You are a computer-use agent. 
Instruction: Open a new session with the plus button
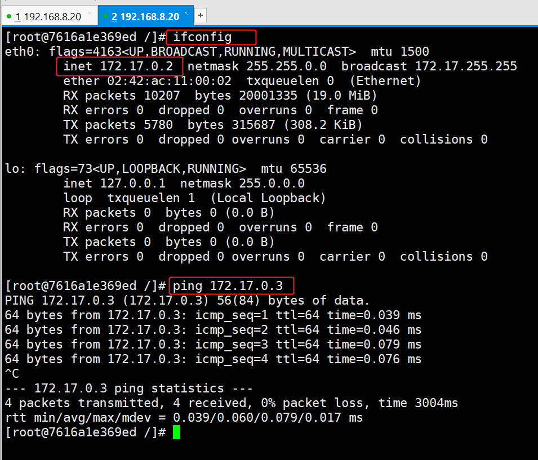tap(201, 15)
